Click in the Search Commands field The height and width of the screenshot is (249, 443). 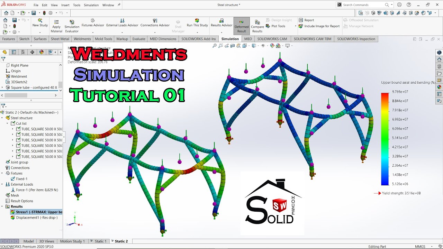363,5
